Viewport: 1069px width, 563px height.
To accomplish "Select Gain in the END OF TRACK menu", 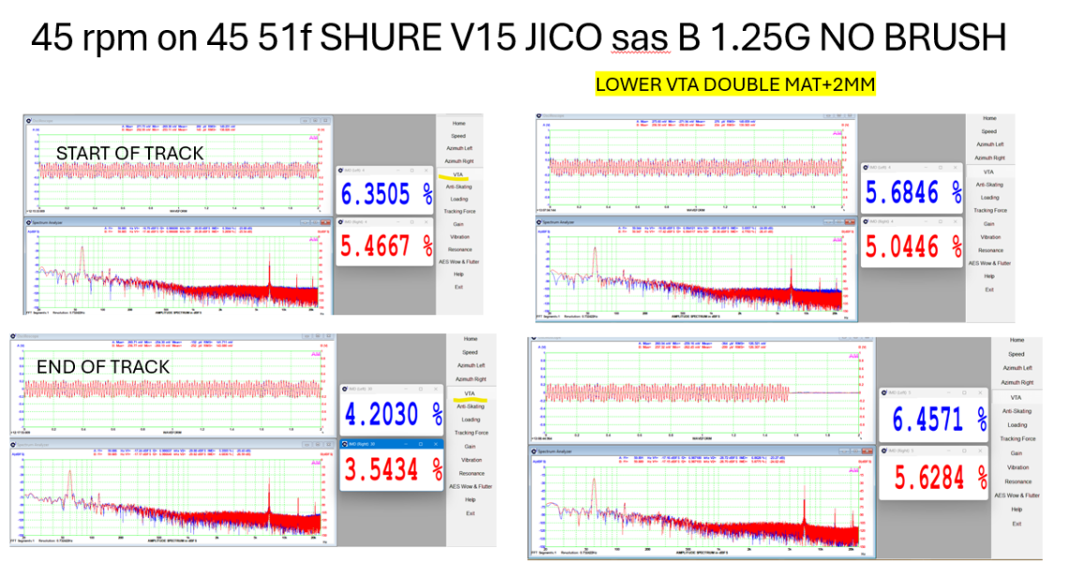I will coord(470,447).
